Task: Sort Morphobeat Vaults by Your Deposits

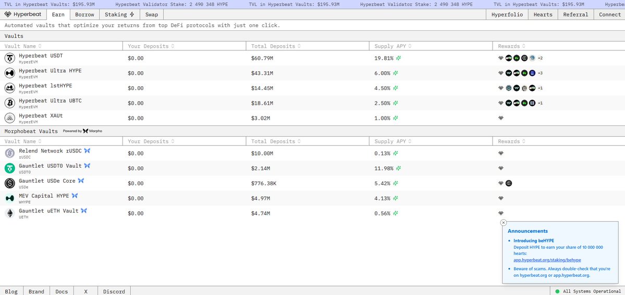Action: [x=151, y=142]
